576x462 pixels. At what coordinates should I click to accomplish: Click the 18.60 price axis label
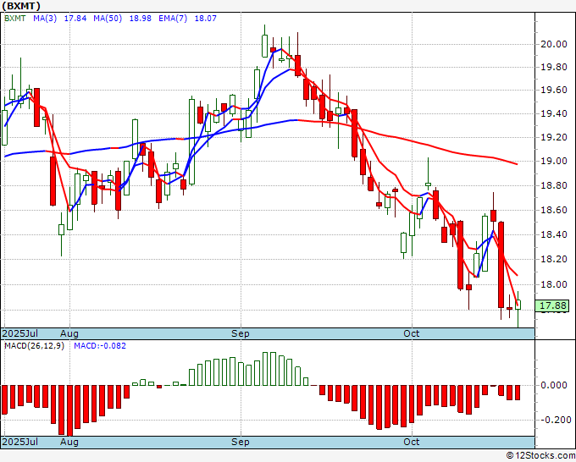point(554,210)
